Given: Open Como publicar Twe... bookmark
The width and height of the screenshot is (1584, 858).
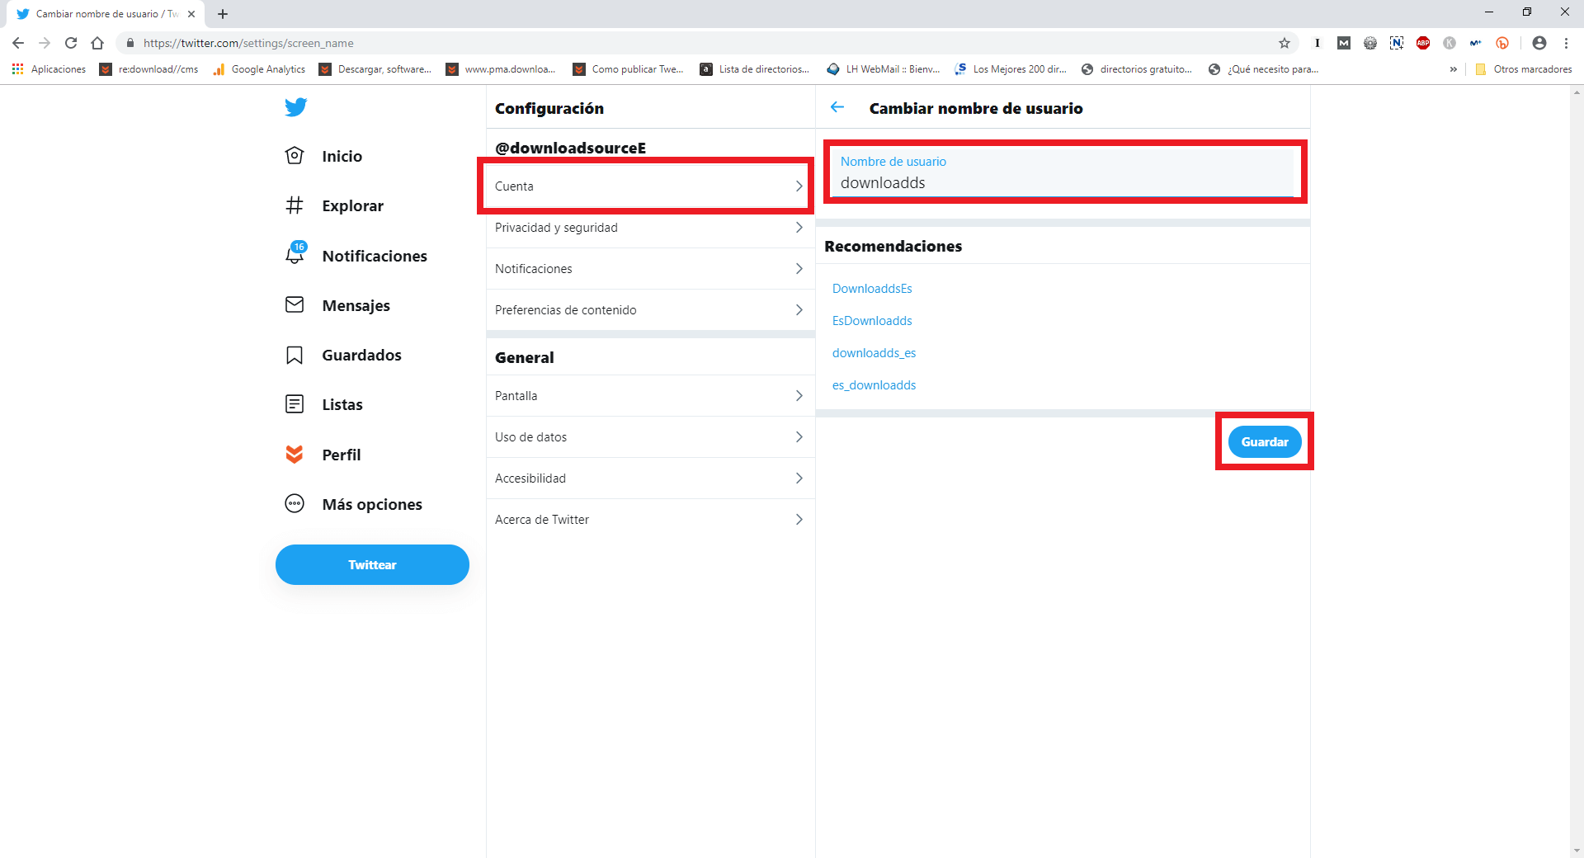Looking at the screenshot, I should point(629,69).
